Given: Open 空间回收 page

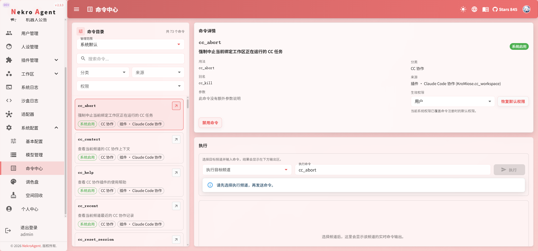Looking at the screenshot, I should pos(32,195).
